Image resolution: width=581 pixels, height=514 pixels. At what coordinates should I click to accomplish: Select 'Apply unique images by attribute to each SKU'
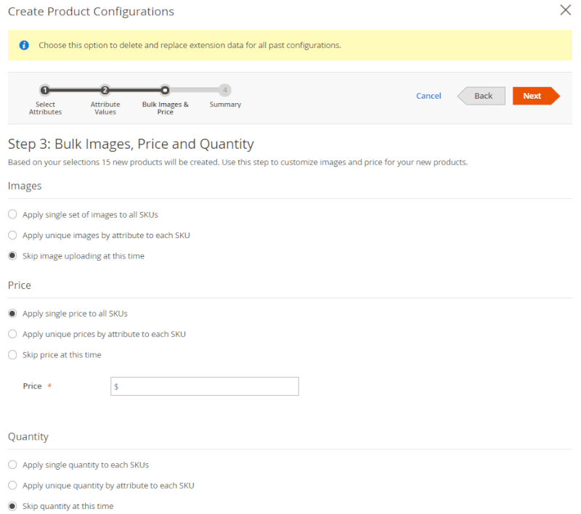pos(12,235)
